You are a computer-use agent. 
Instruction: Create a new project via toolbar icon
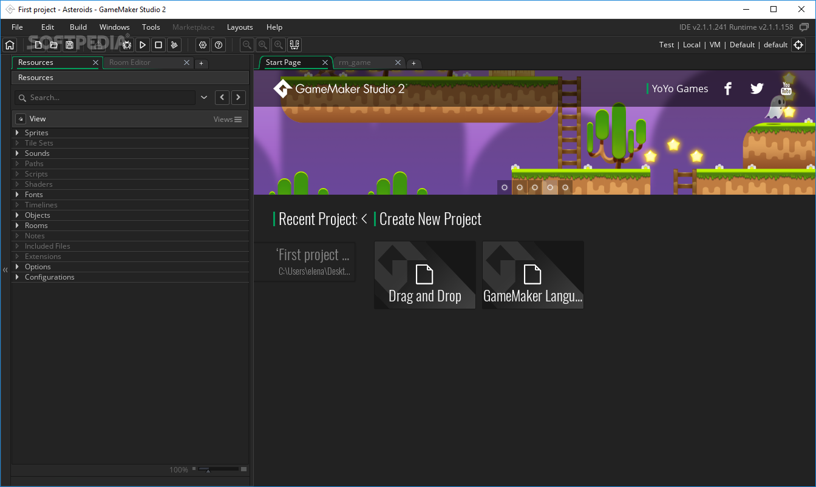click(x=38, y=45)
